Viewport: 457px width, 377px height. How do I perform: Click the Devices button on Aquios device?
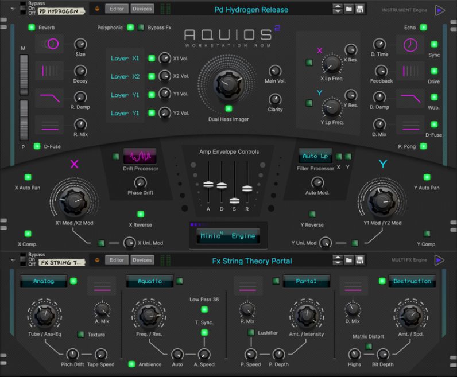click(142, 9)
